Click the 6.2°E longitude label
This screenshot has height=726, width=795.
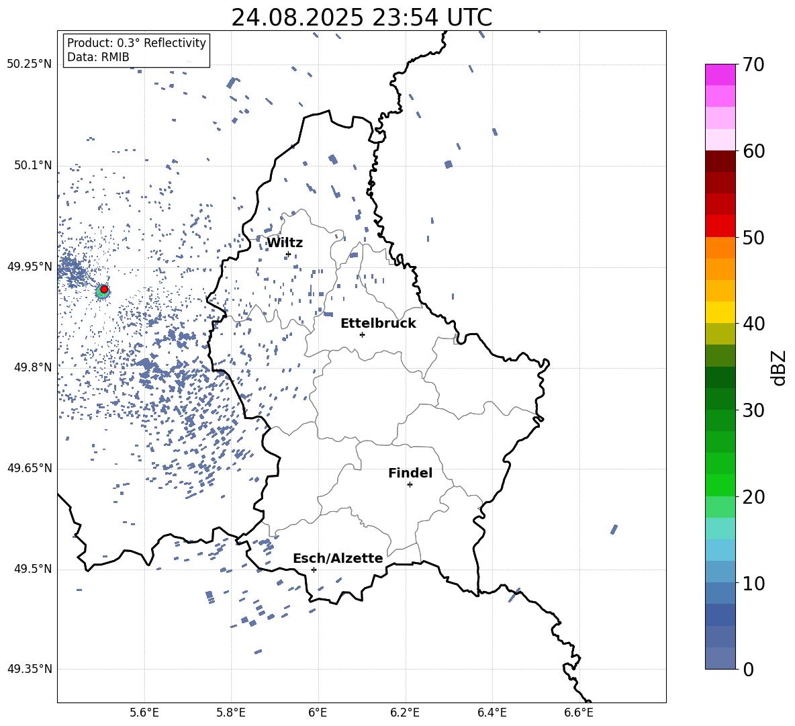[405, 713]
